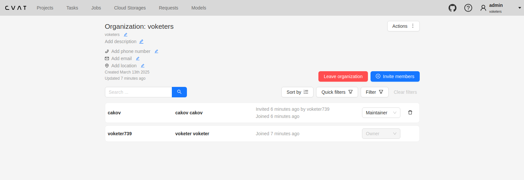The image size is (524, 180).
Task: Expand the Sort by options
Action: tap(297, 92)
